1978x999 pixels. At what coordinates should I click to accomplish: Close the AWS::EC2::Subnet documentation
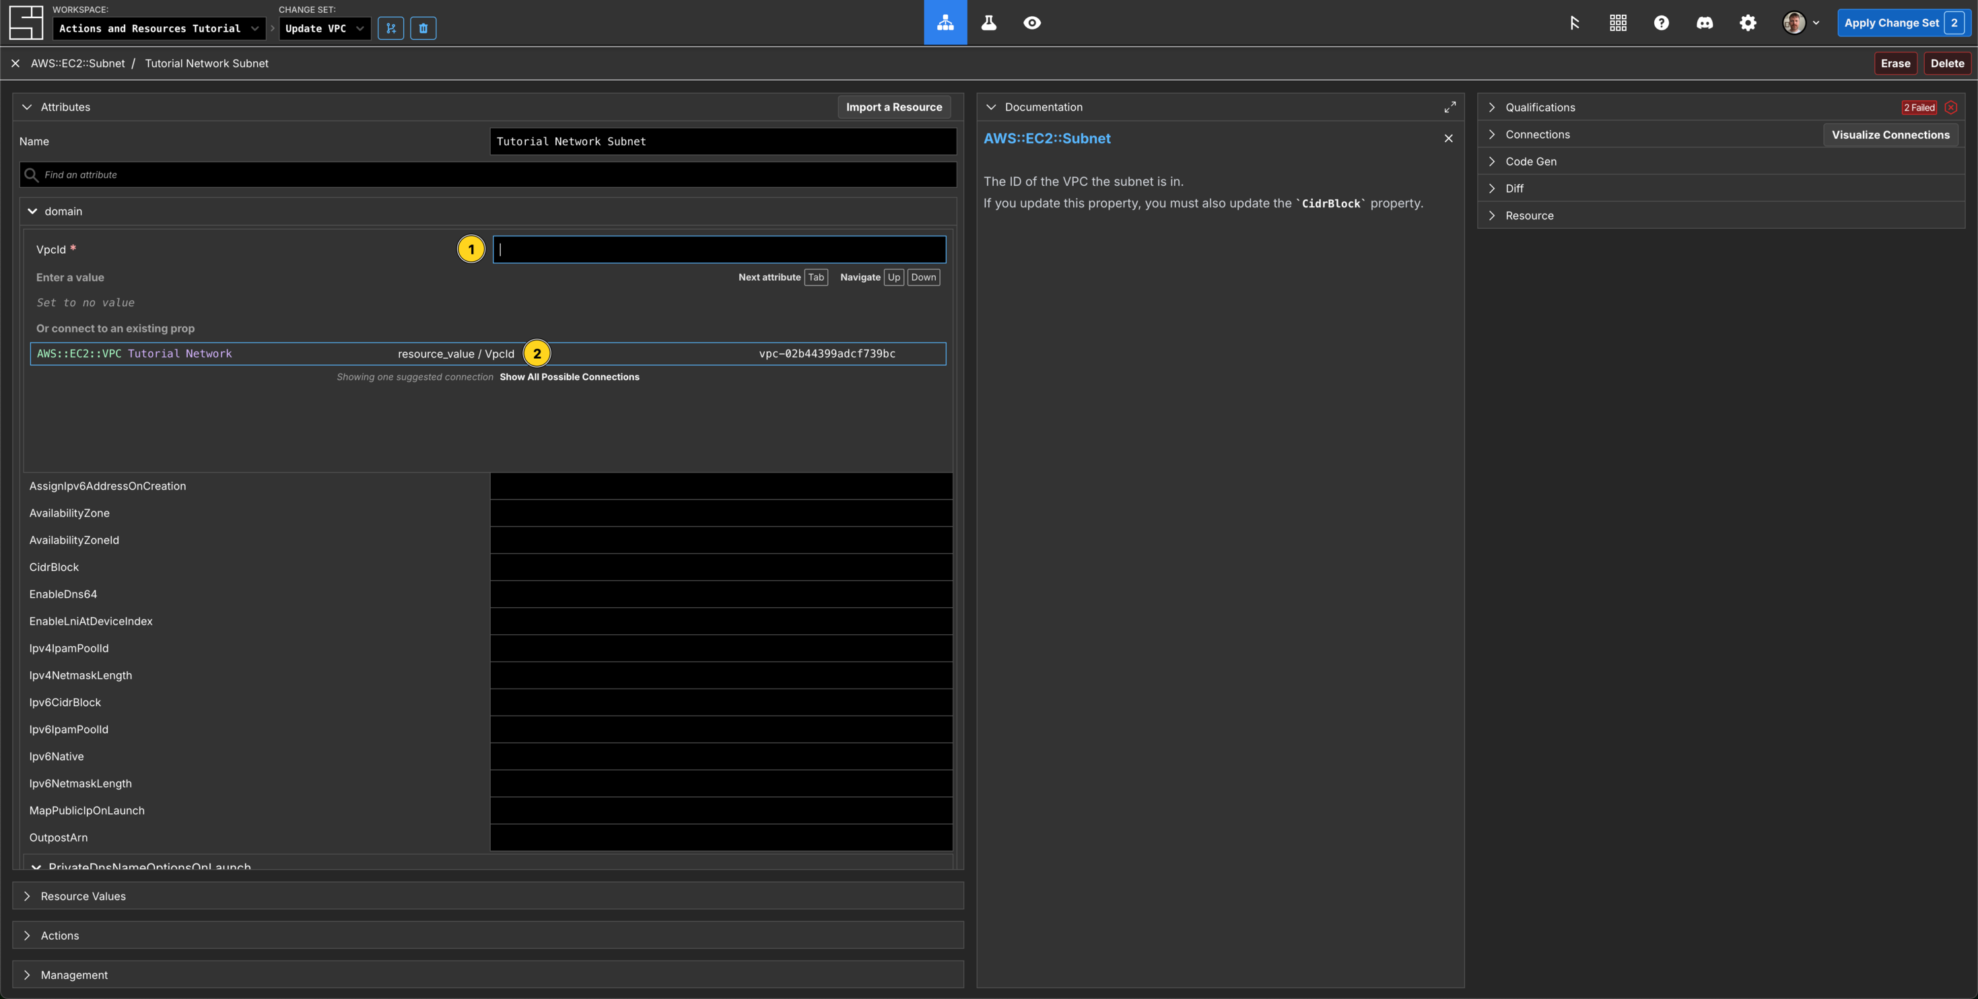(x=1448, y=138)
